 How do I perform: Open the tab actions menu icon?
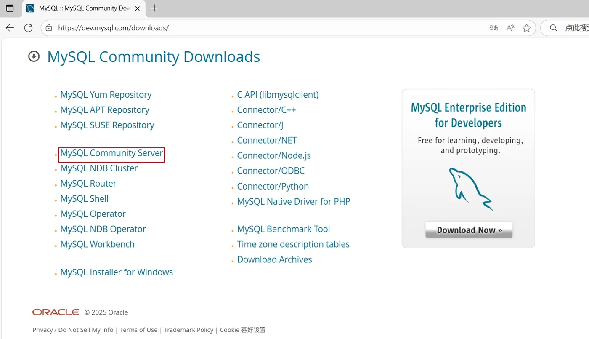(x=10, y=8)
